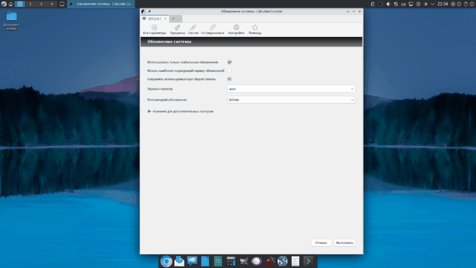
Task: Switch to virtual desktop 2
Action: [x=30, y=4]
